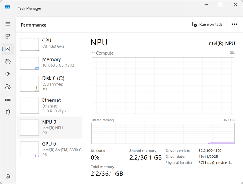
Task: Minimize the Task Manager window
Action: click(x=206, y=5)
